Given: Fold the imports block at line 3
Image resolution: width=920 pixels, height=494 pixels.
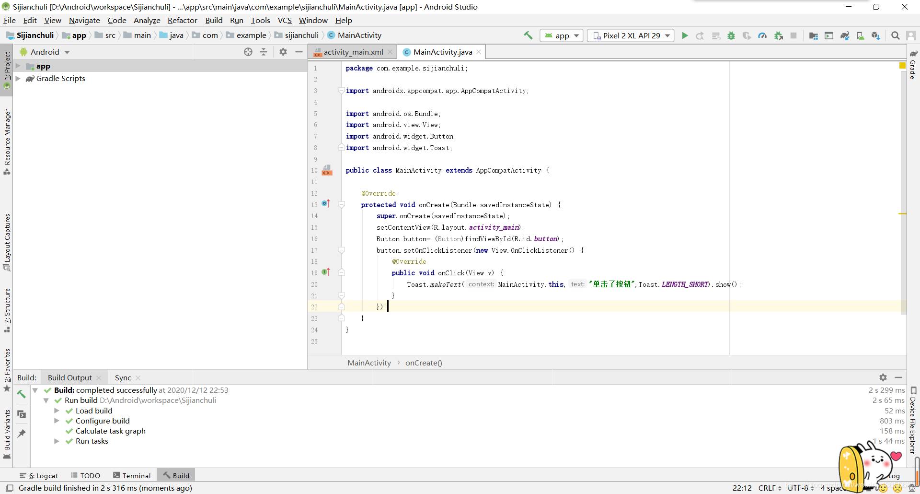Looking at the screenshot, I should 342,91.
